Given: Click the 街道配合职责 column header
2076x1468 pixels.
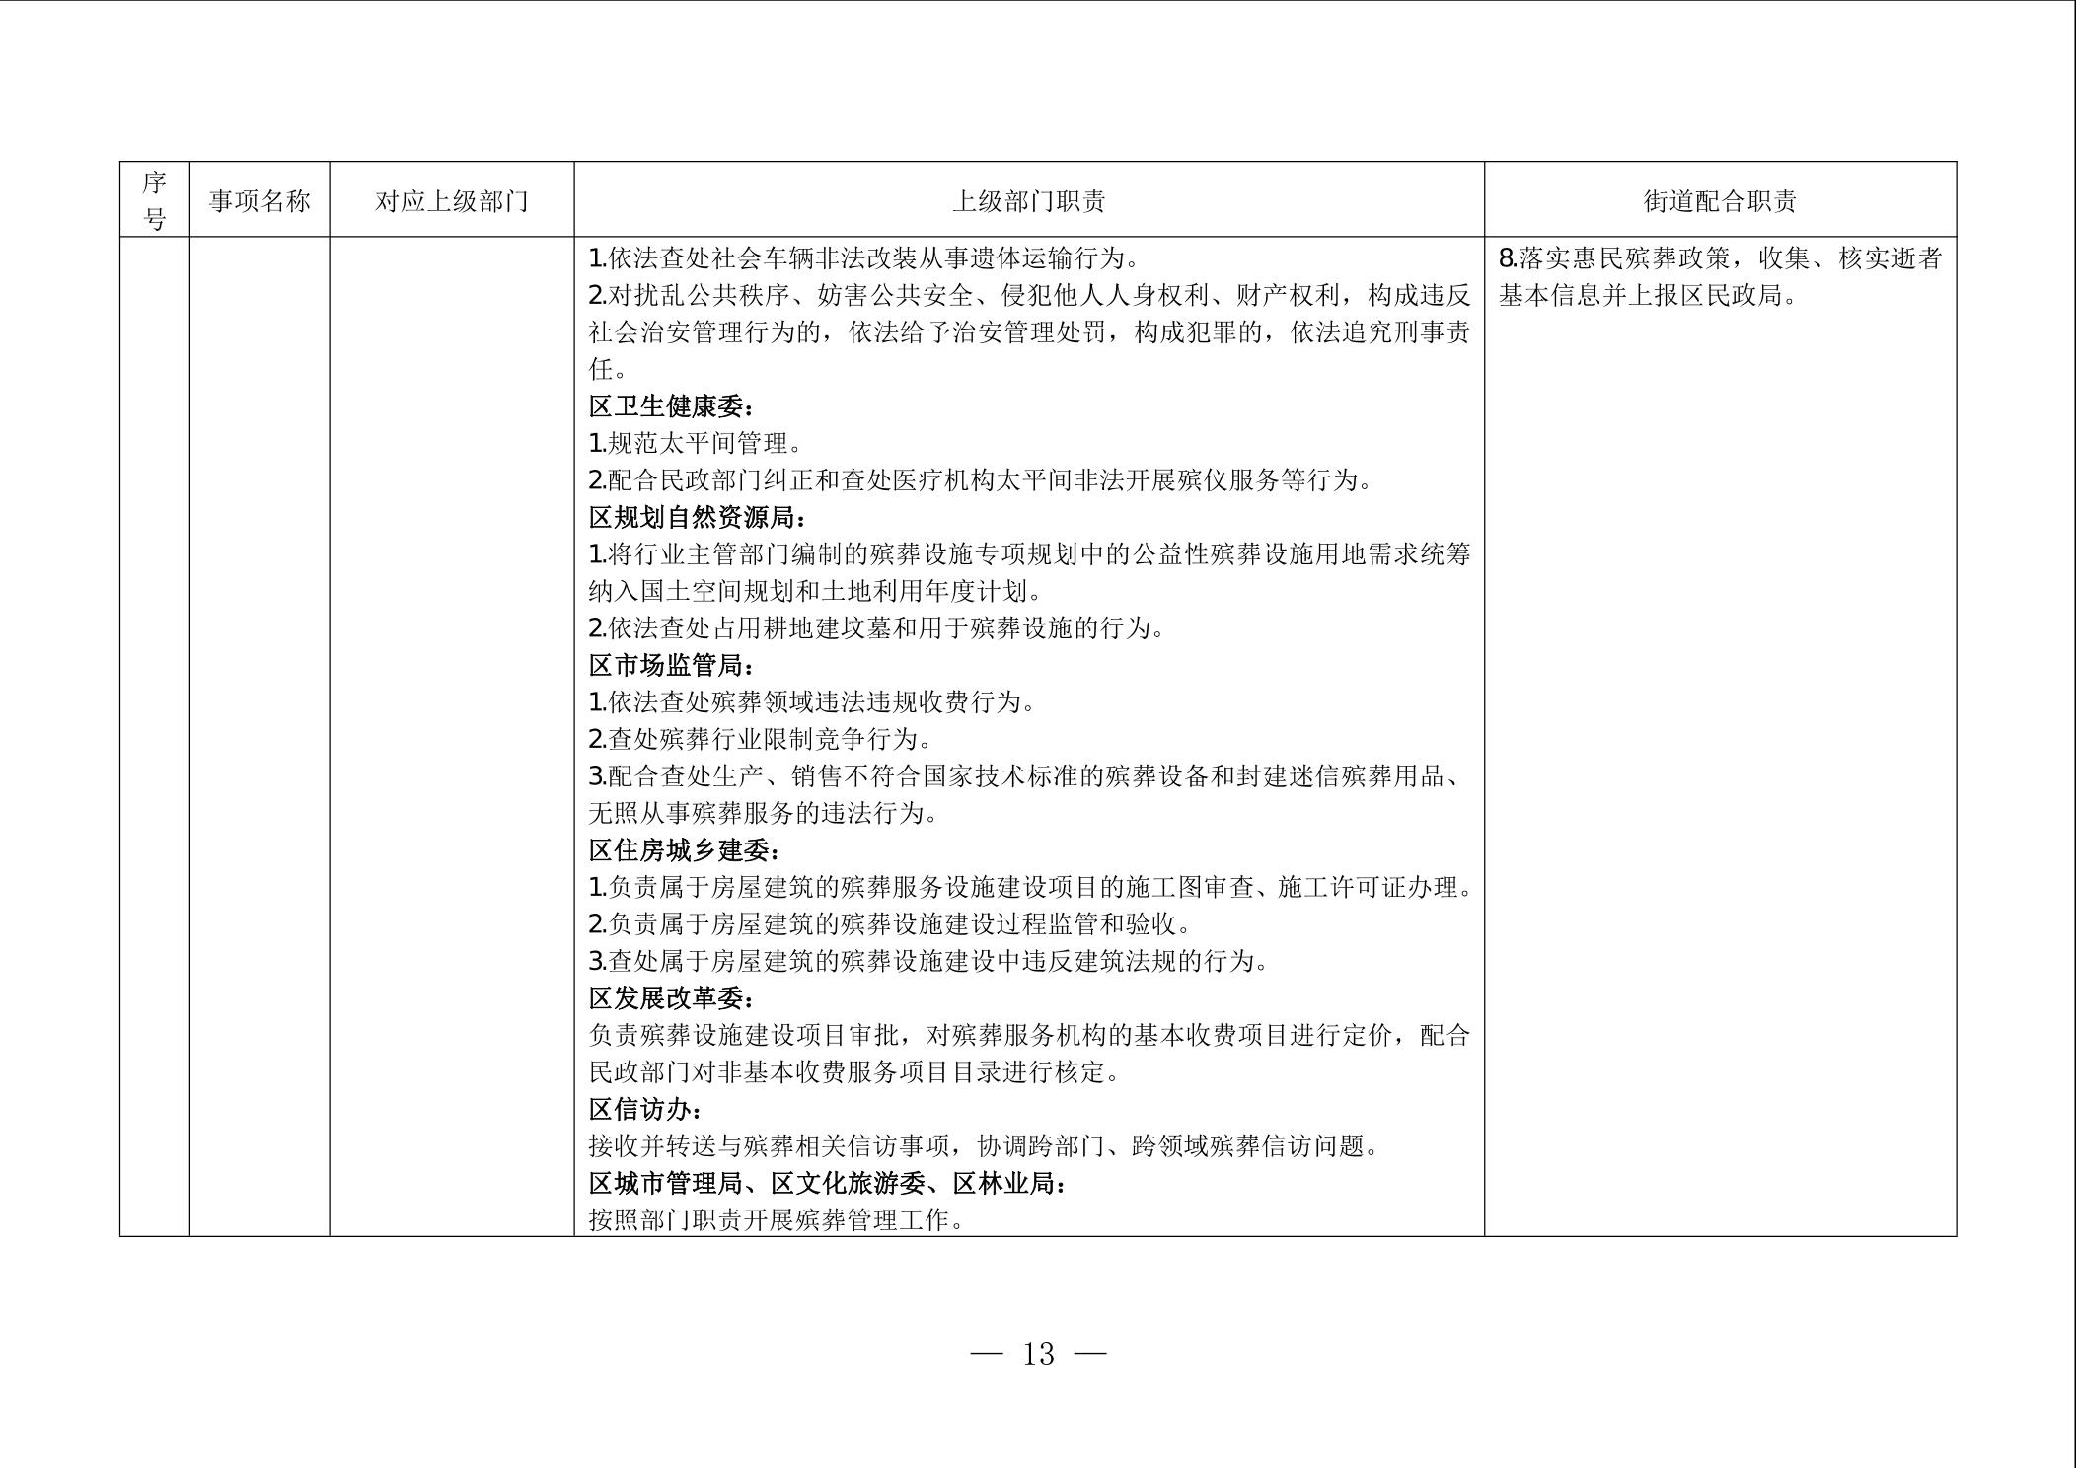Looking at the screenshot, I should 1719,201.
